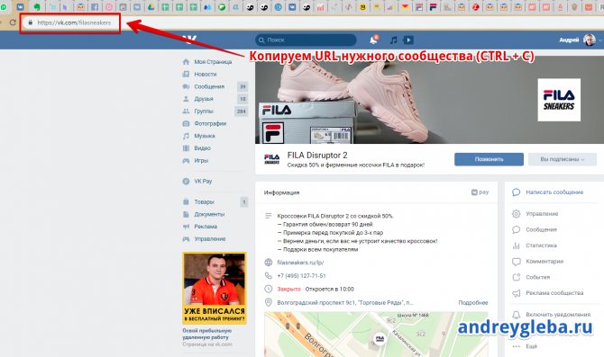The width and height of the screenshot is (604, 357).
Task: Click the Волгоградский проспект address text
Action: click(x=345, y=302)
